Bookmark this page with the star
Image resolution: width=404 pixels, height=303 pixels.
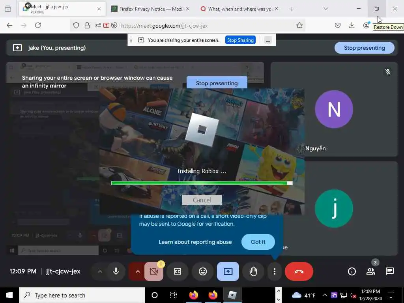[299, 25]
